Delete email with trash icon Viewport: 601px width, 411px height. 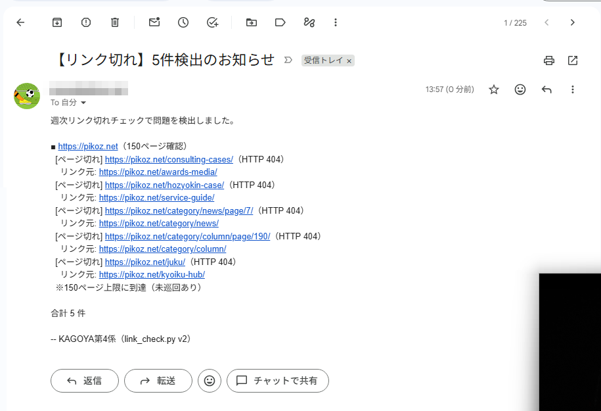pos(115,22)
